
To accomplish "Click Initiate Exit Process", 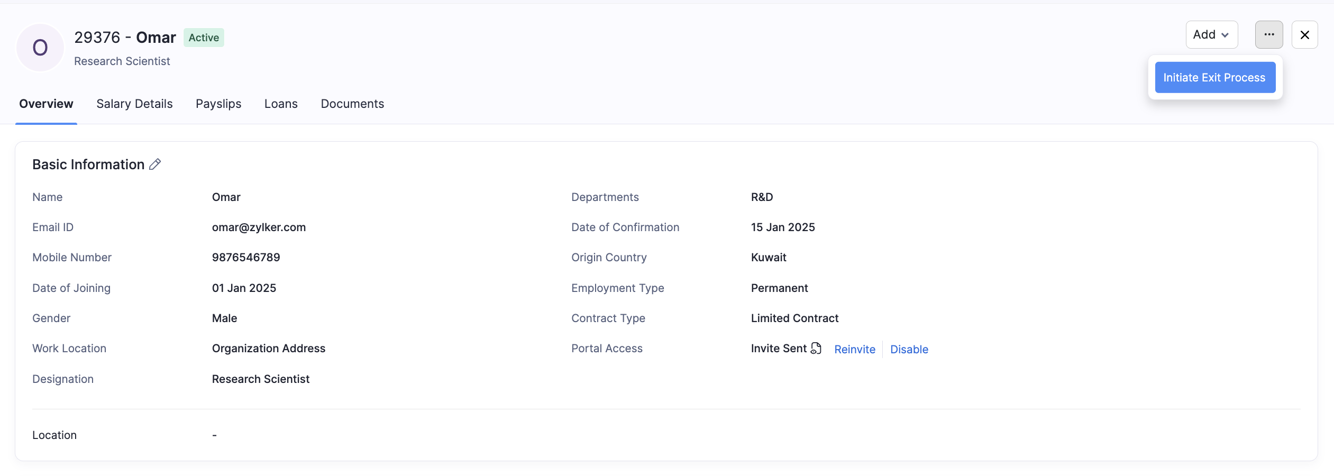I will [x=1214, y=78].
